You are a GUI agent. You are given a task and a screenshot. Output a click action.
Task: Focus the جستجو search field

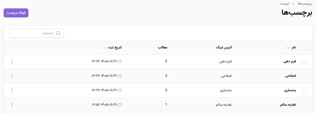[x=37, y=33]
